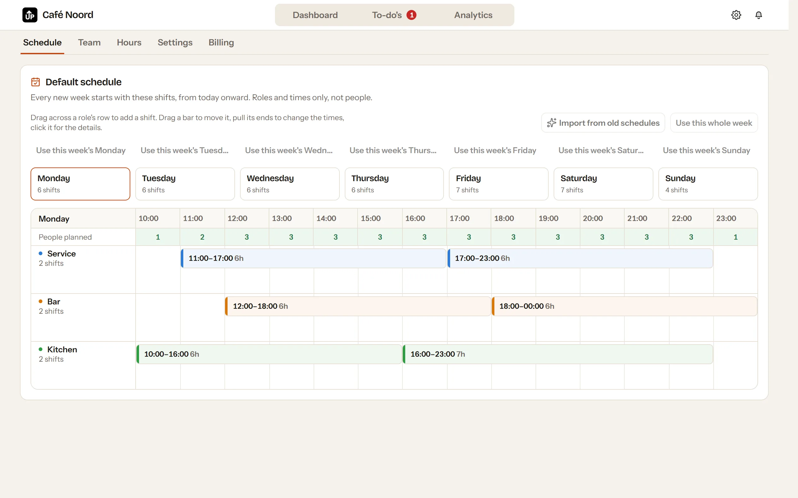Select the Schedule tab
This screenshot has width=798, height=498.
(x=42, y=43)
